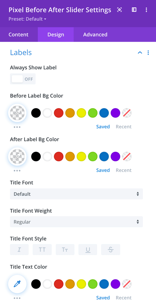Viewport: 156px width, 307px height.
Task: Enable strikethrough Title Font Style
Action: [110, 250]
